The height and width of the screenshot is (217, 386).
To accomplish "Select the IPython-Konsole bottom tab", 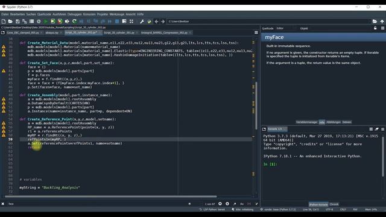I will click(318, 204).
